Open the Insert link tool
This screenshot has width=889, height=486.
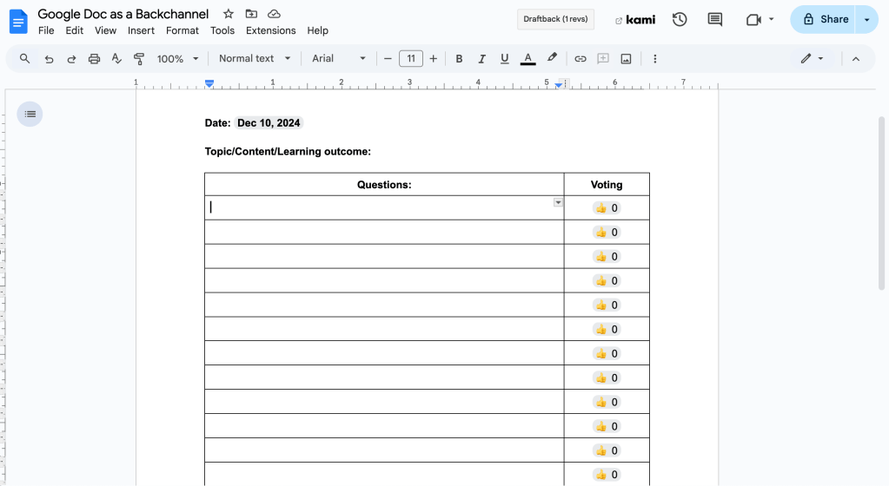point(581,59)
